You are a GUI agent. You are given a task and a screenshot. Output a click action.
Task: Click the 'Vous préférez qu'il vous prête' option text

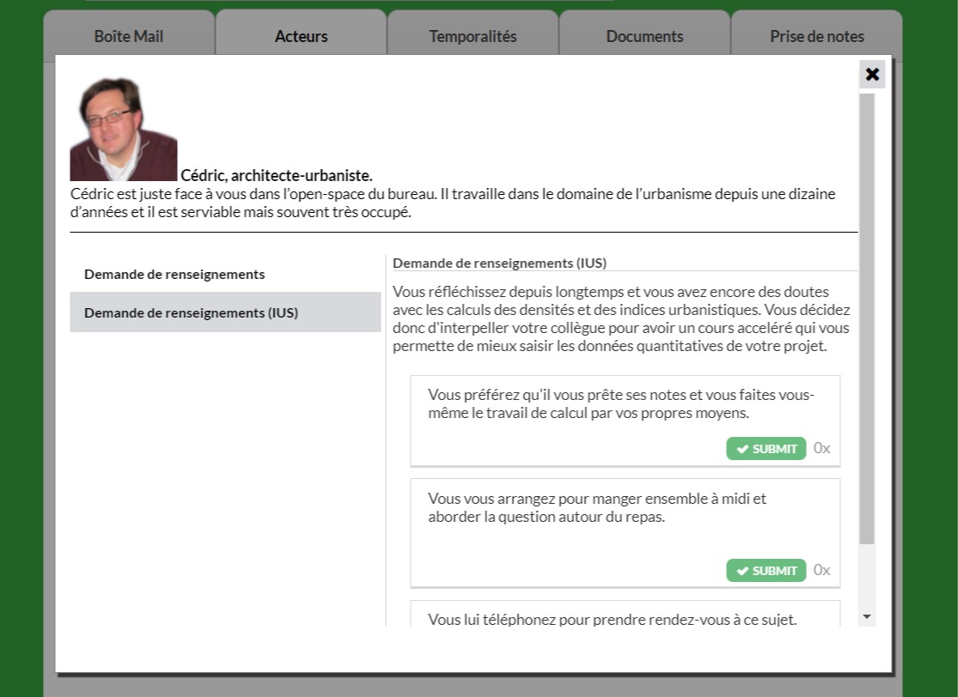(620, 404)
